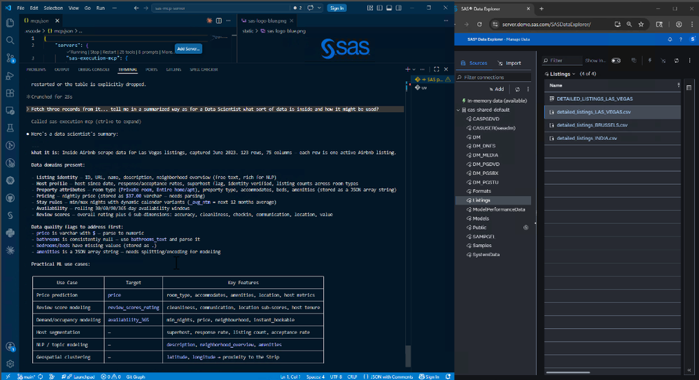This screenshot has height=380, width=699.
Task: Select the Public library in tree
Action: [x=480, y=227]
